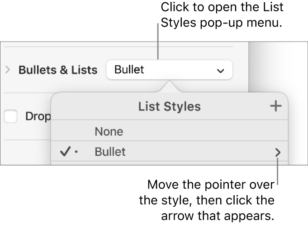Click the Bullets & Lists section label
308x227 pixels.
(57, 70)
